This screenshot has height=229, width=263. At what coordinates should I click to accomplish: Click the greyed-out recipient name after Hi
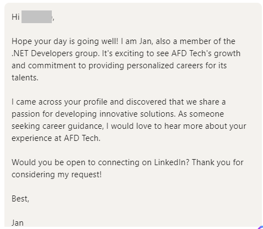pyautogui.click(x=36, y=17)
